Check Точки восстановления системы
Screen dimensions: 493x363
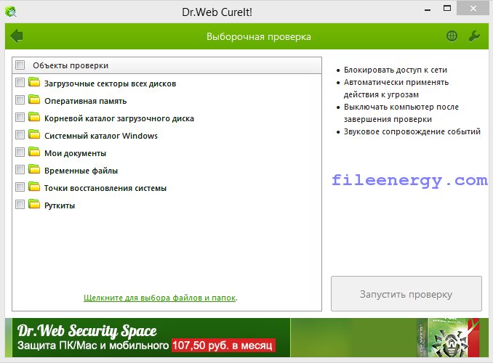click(x=20, y=187)
